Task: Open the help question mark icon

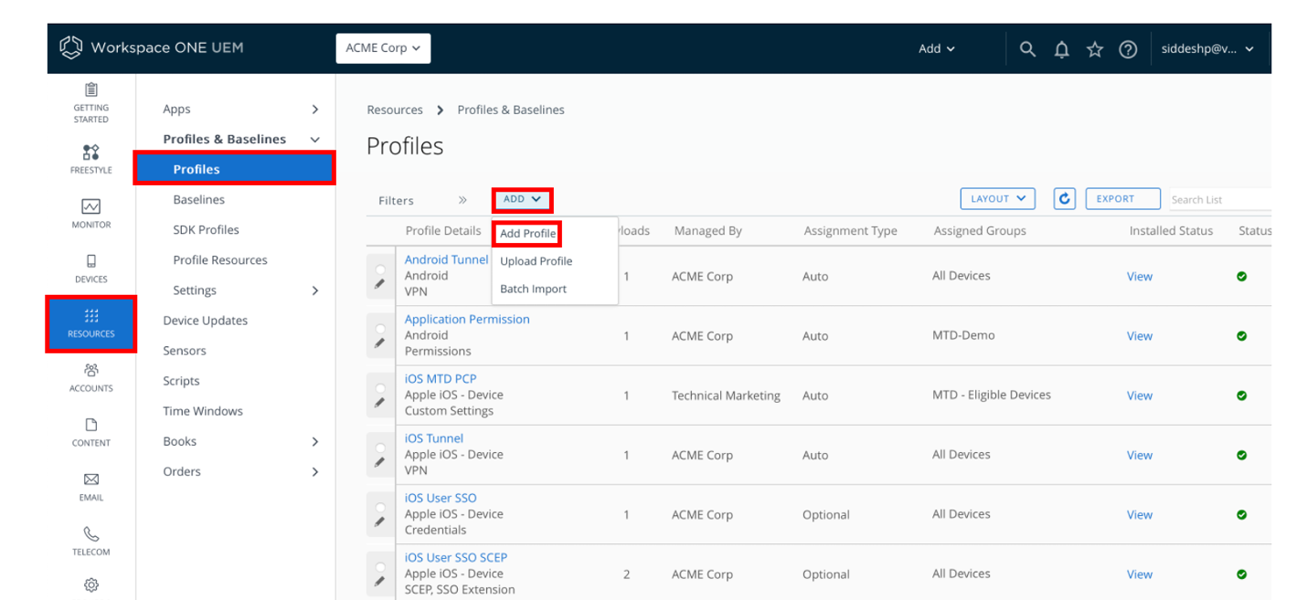Action: [x=1128, y=49]
